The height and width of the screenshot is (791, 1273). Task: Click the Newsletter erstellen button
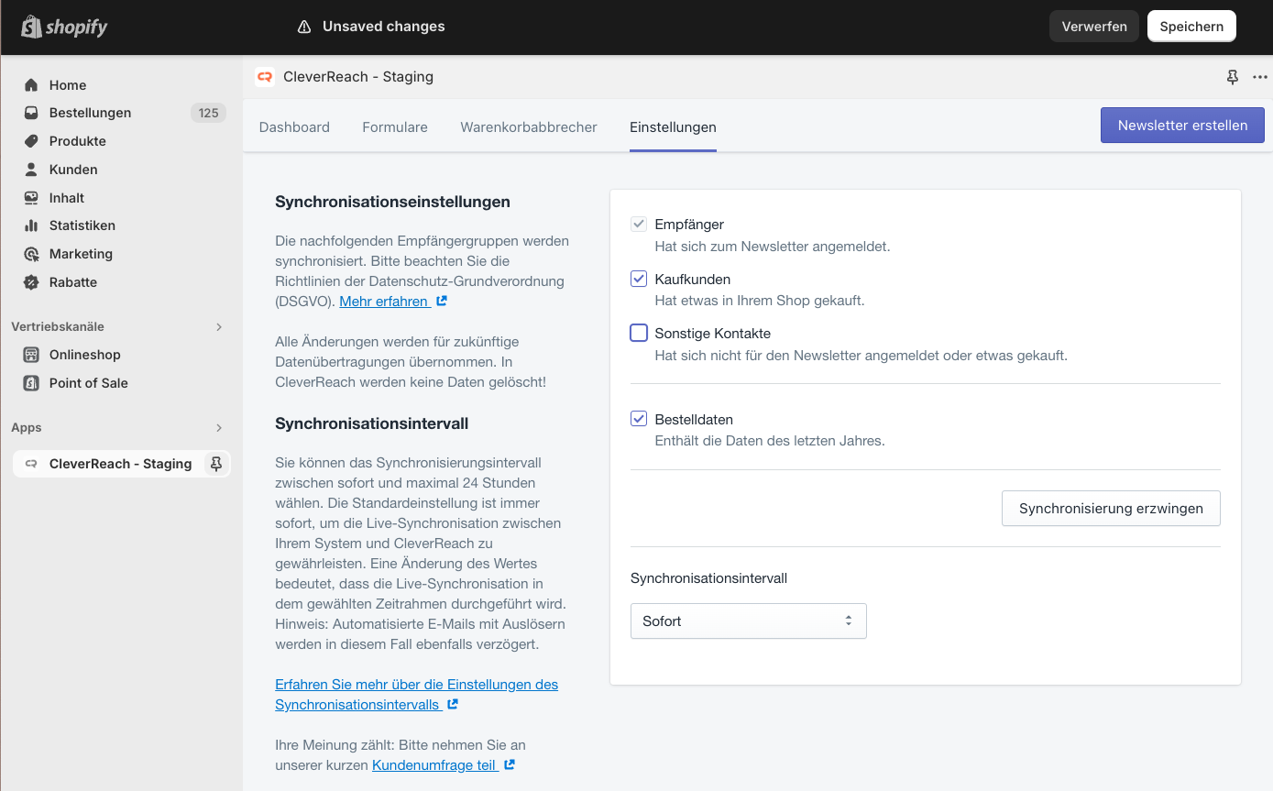point(1182,126)
